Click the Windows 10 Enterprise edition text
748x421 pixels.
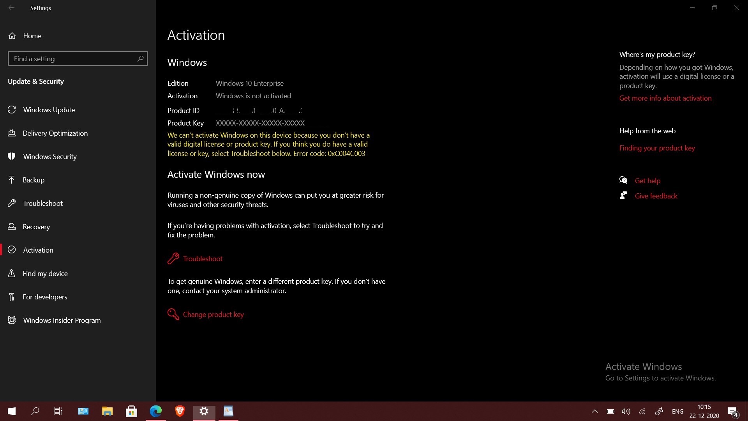[x=250, y=83]
